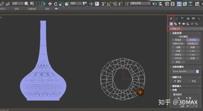Click the 环形结 object button
Image resolution: width=203 pixels, height=111 pixels.
pos(193,40)
